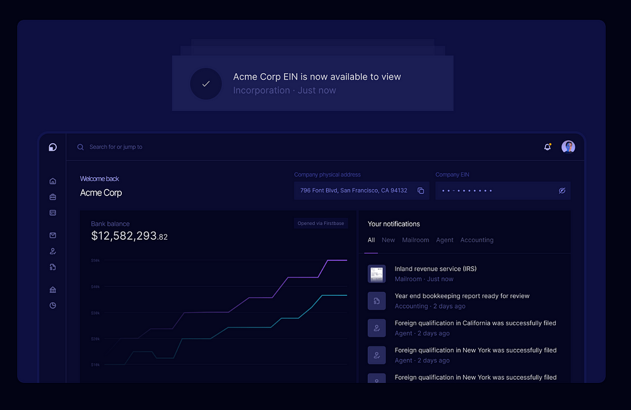Viewport: 631px width, 410px height.
Task: Switch to the New notifications tab
Action: pyautogui.click(x=388, y=240)
